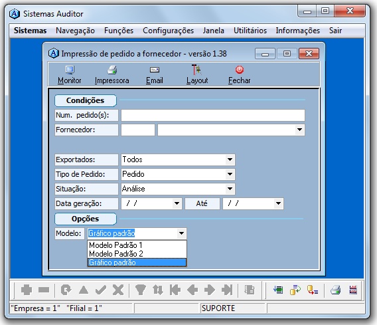The image size is (377, 325).
Task: Click the red Fechar power icon
Action: pos(240,70)
